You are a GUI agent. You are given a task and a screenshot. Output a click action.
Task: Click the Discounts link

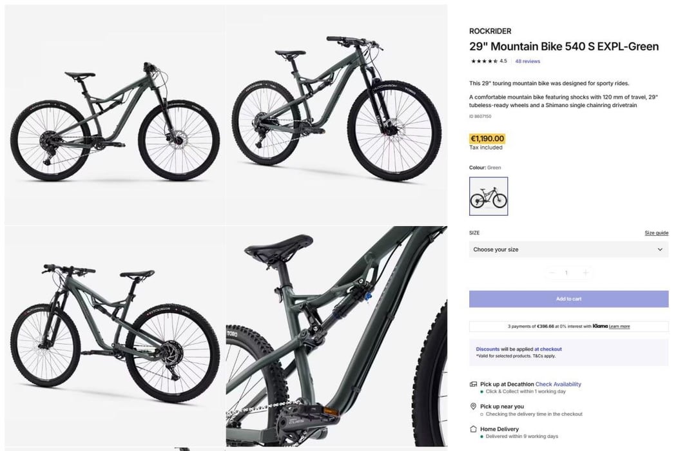click(x=488, y=349)
